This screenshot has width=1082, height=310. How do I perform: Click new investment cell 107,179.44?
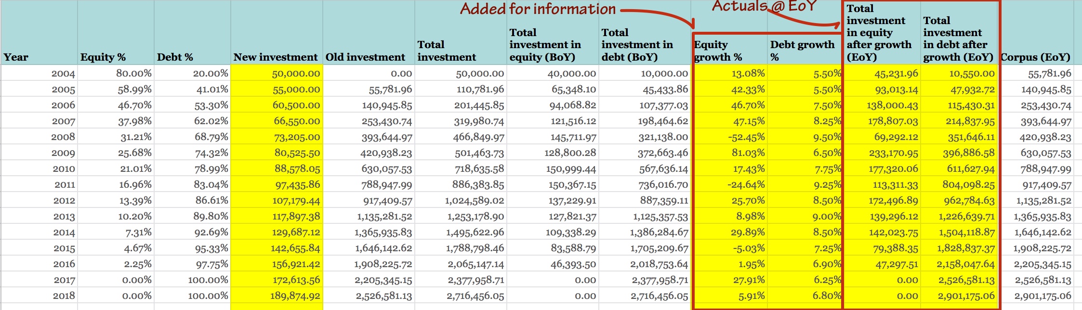click(277, 200)
